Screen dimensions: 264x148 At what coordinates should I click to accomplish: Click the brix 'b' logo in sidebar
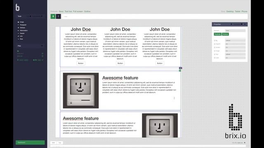tap(17, 7)
